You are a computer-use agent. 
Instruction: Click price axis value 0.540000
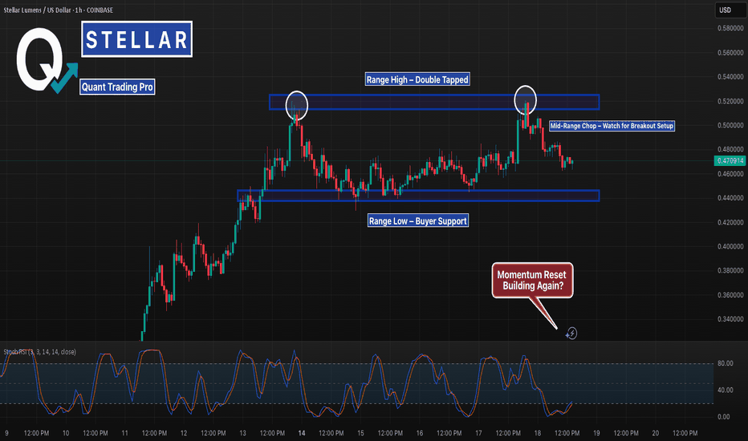(730, 77)
